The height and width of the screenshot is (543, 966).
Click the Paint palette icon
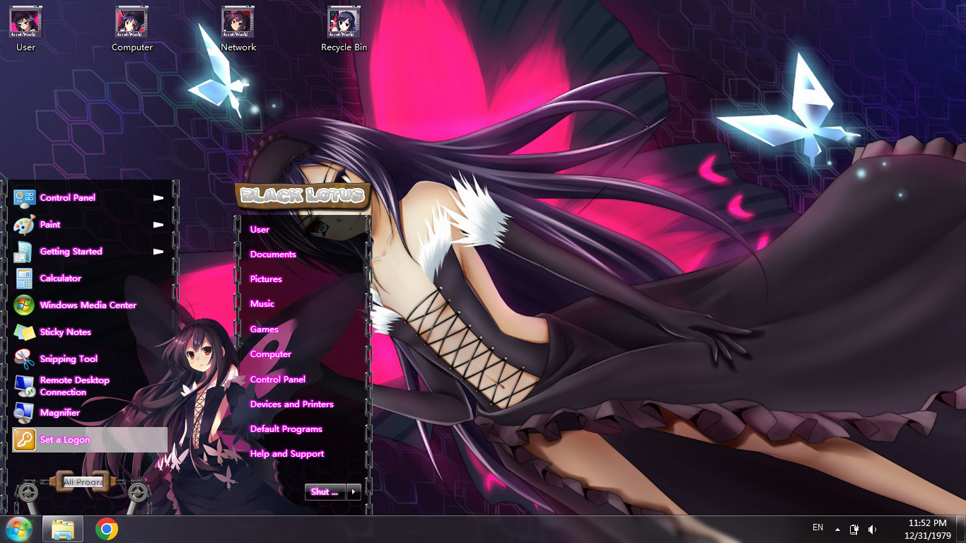[24, 225]
